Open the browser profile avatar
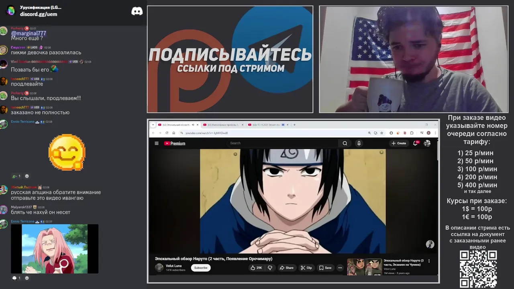 point(428,133)
